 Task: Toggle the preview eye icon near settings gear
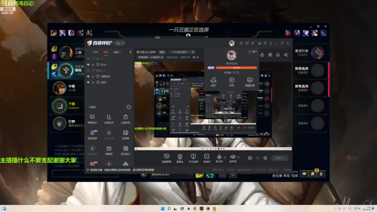click(x=258, y=158)
